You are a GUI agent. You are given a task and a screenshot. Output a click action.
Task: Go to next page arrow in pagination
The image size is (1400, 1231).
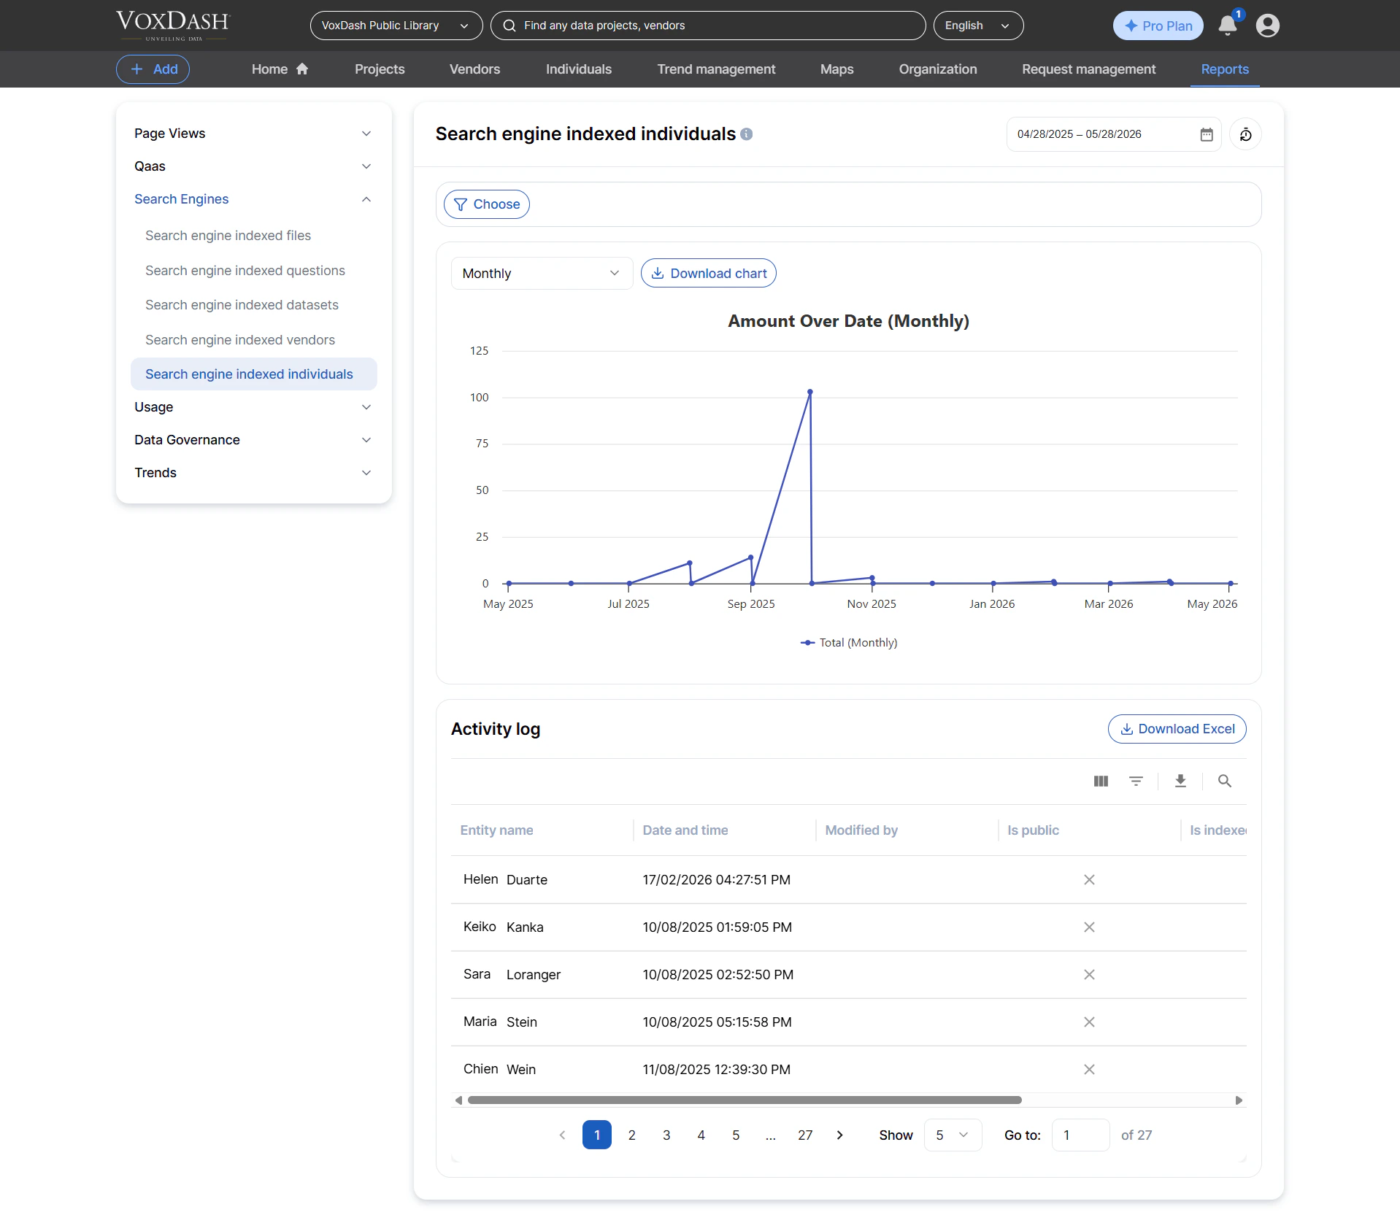click(x=840, y=1135)
